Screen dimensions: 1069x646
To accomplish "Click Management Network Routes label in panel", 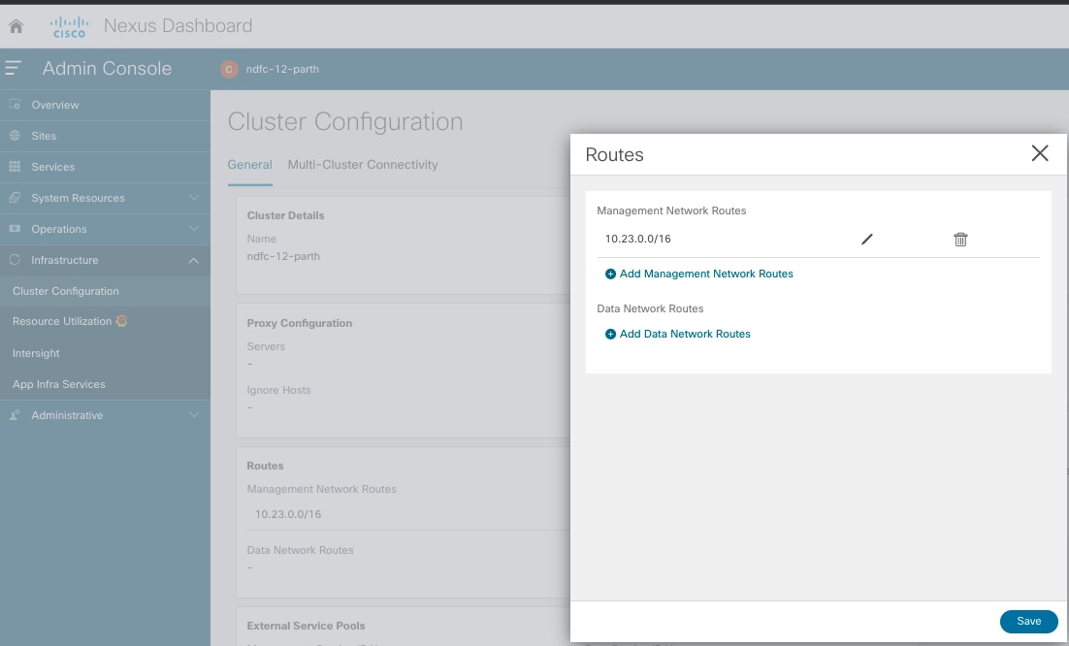I will point(671,210).
